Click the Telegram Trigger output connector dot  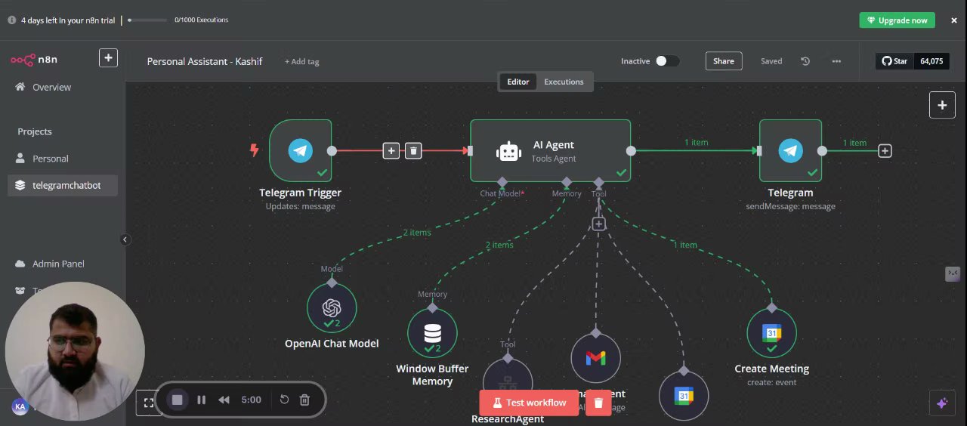click(332, 151)
